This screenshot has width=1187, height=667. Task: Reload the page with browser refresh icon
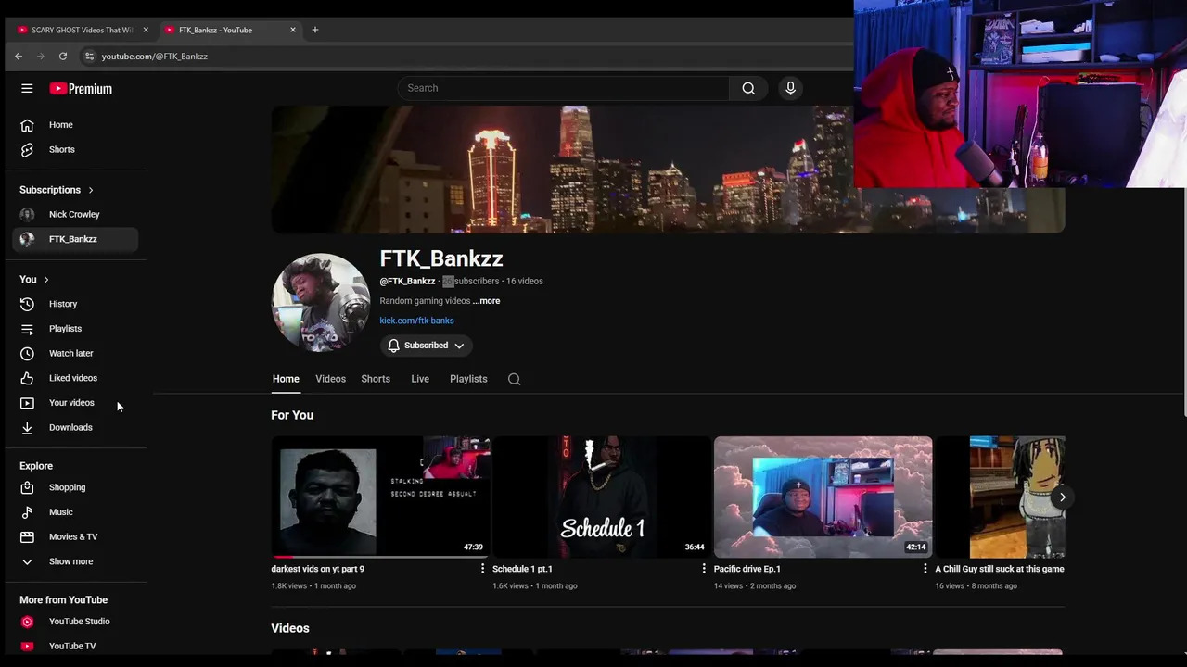pos(63,57)
